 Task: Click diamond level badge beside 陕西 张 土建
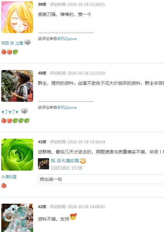27,43
